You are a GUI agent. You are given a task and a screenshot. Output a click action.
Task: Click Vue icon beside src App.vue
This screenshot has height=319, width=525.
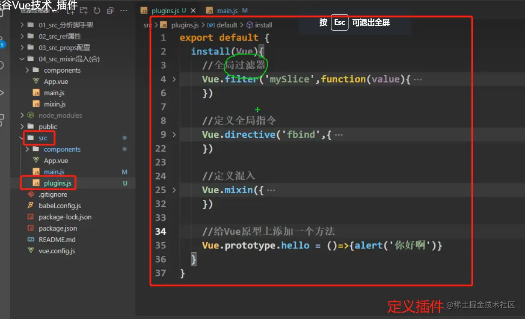point(36,161)
